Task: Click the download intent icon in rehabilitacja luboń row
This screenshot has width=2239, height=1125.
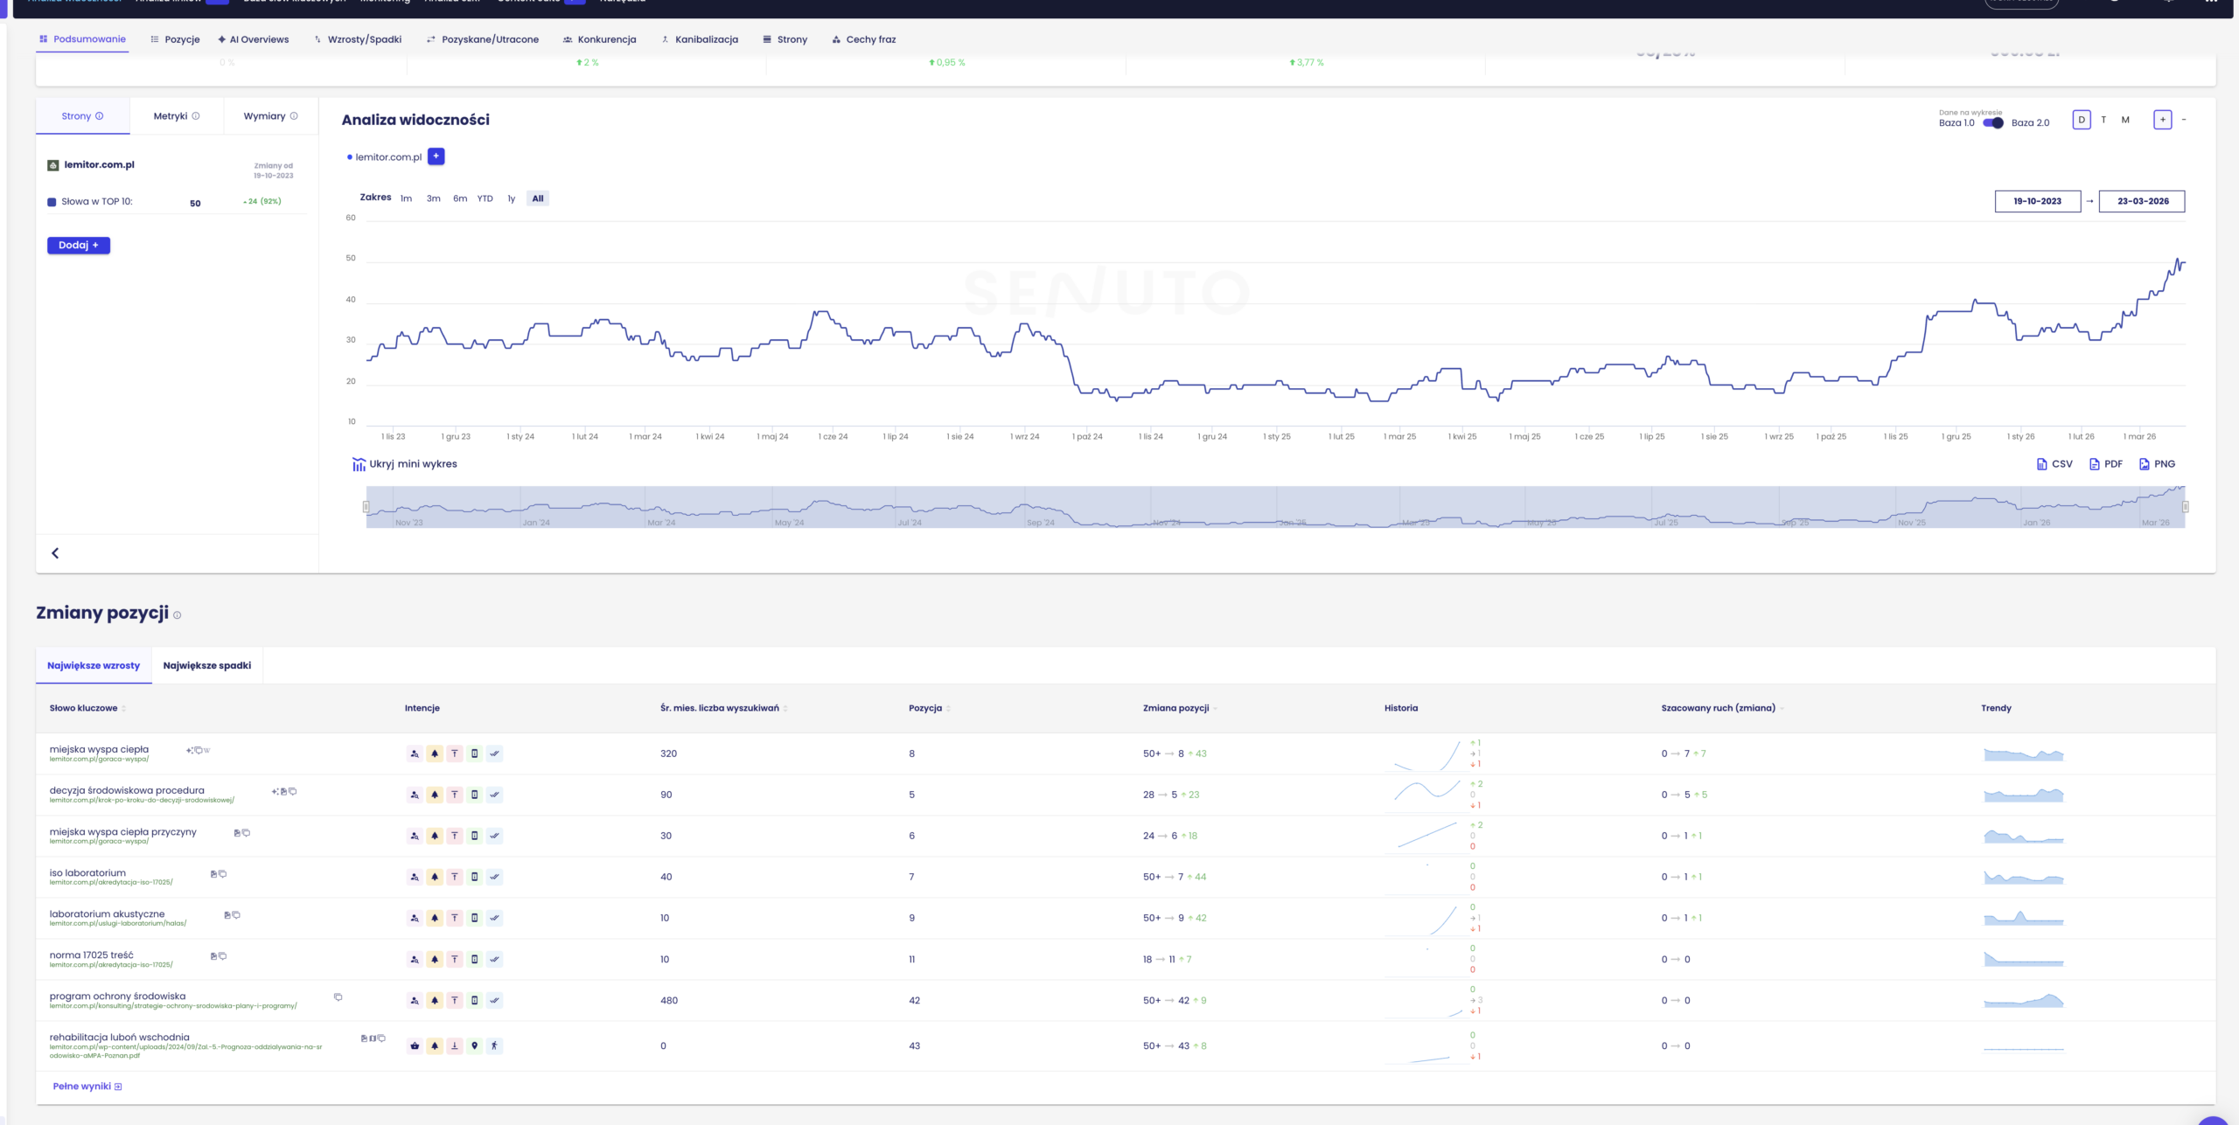Action: 455,1045
